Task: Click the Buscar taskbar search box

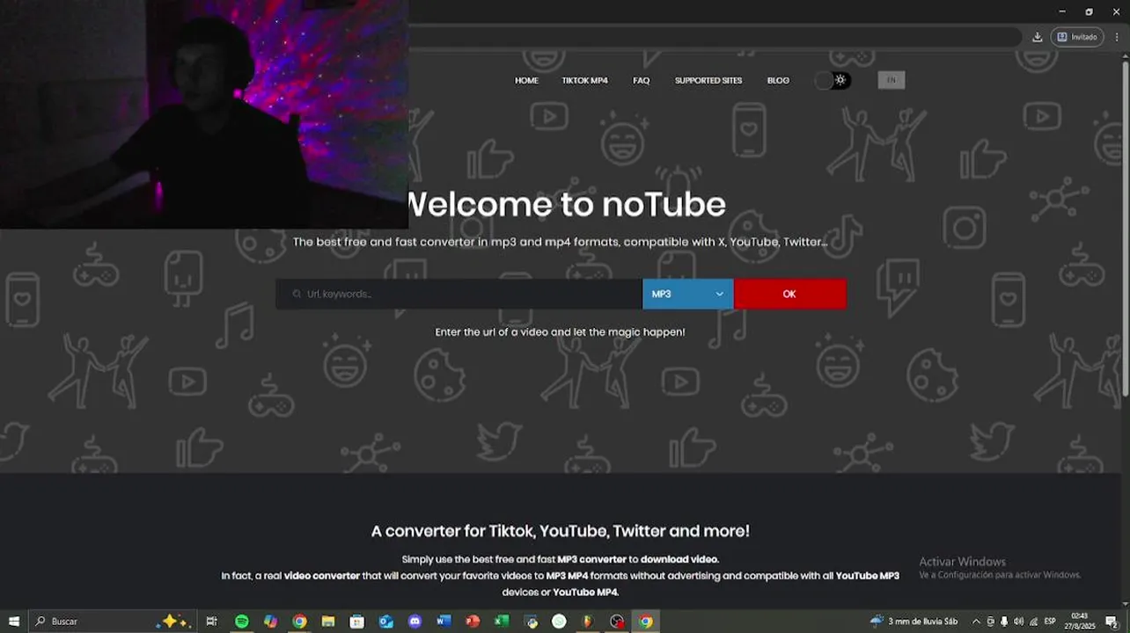Action: (111, 622)
